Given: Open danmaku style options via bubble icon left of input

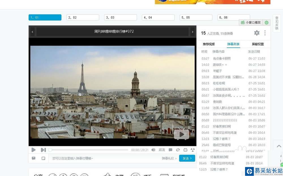Looking at the screenshot, I should pyautogui.click(x=34, y=158).
